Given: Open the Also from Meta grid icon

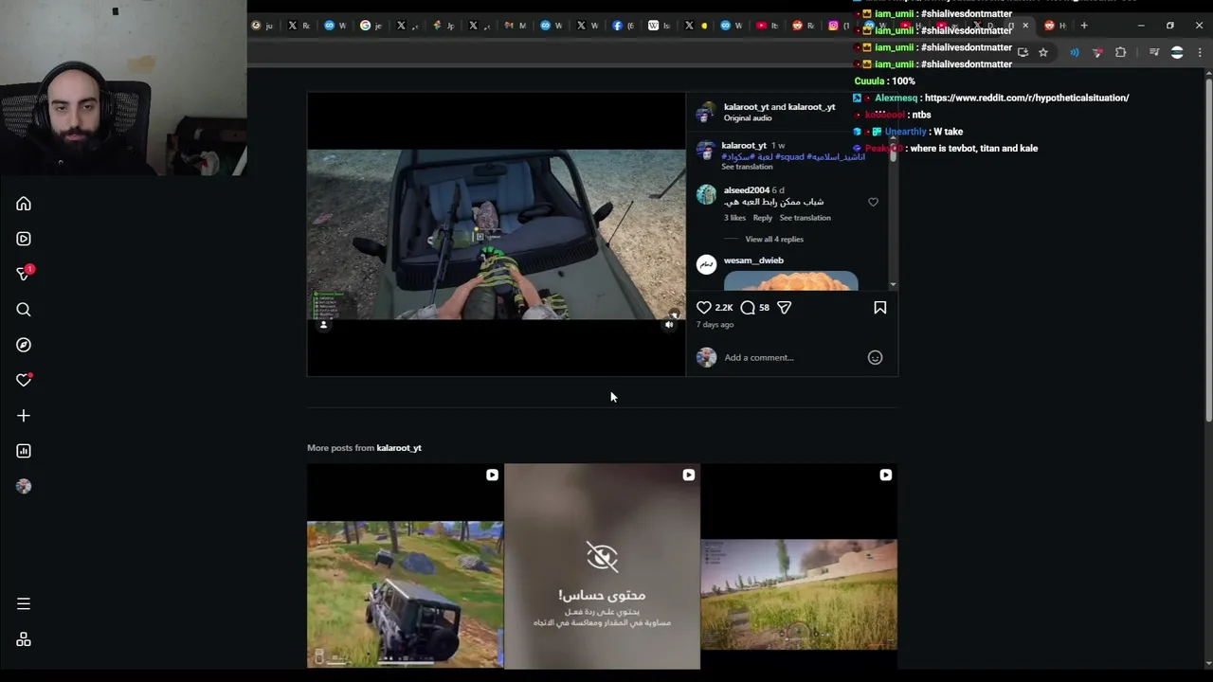Looking at the screenshot, I should (24, 640).
